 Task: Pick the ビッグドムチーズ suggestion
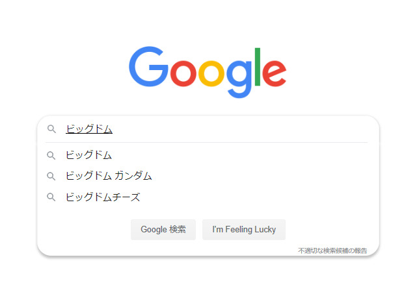103,197
